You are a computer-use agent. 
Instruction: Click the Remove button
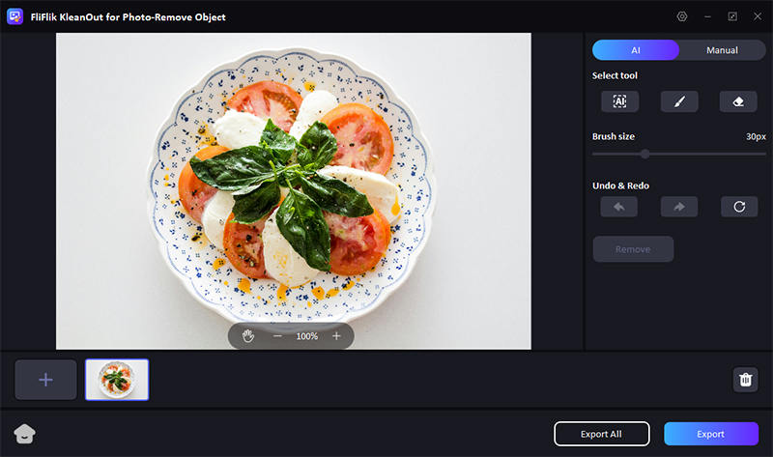click(x=633, y=249)
